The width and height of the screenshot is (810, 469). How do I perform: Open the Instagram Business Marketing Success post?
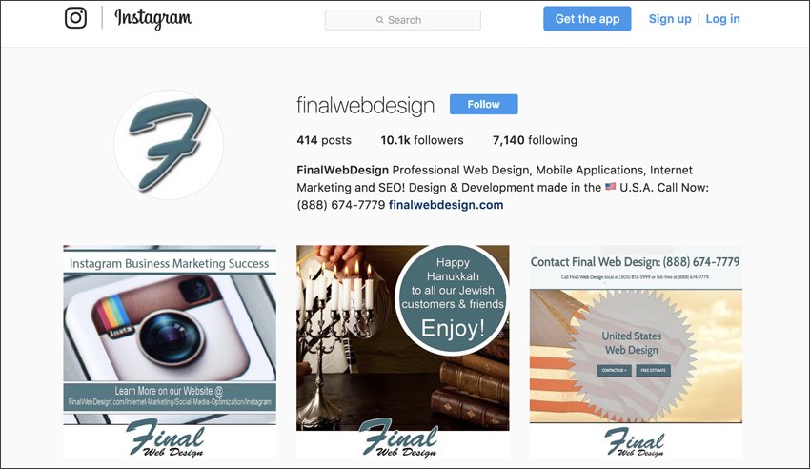170,352
